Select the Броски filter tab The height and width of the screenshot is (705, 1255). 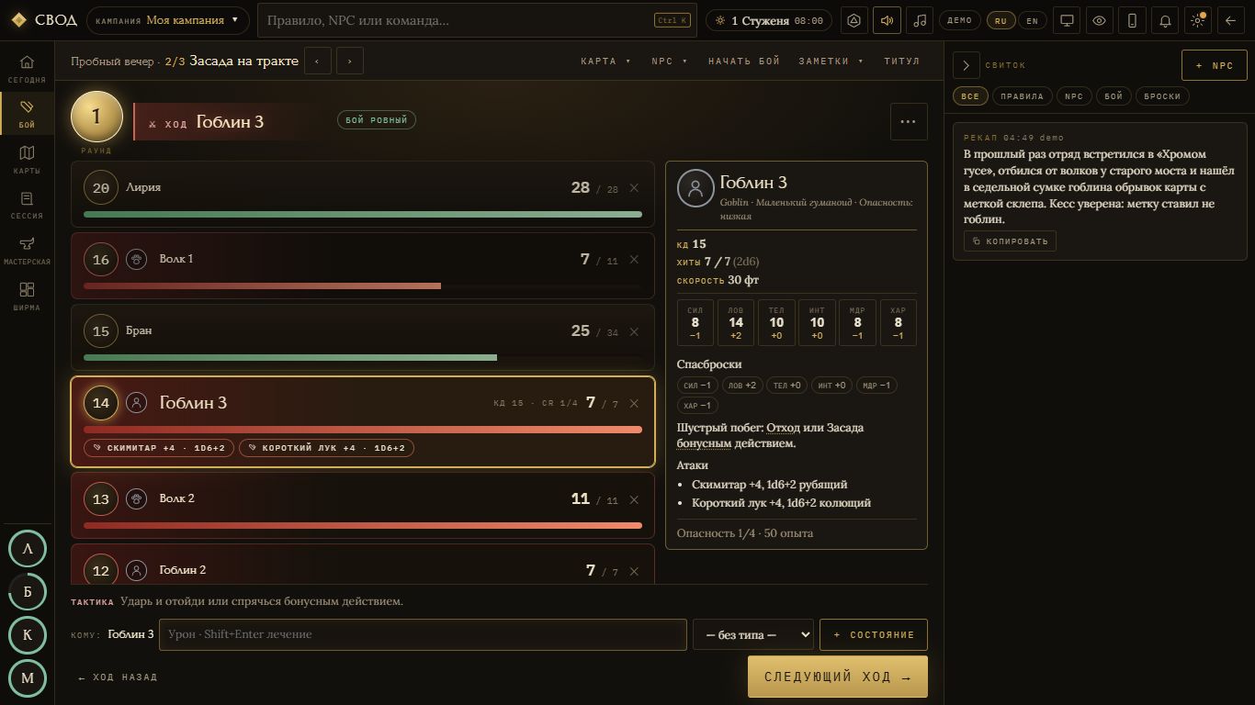pyautogui.click(x=1162, y=95)
